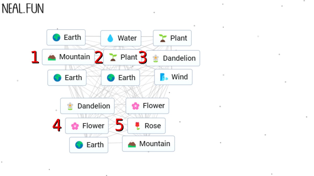Click dandelion icon on tile numbered 3
The width and height of the screenshot is (314, 176).
pos(156,58)
